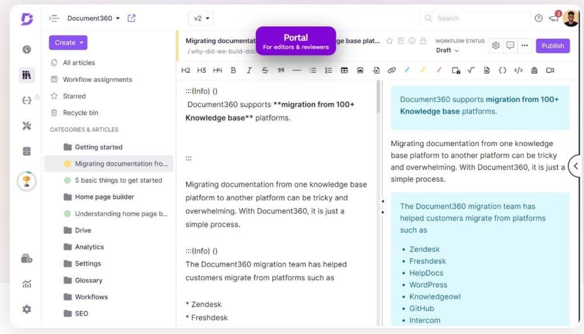This screenshot has height=334, width=584.
Task: Insert a table
Action: (x=344, y=70)
